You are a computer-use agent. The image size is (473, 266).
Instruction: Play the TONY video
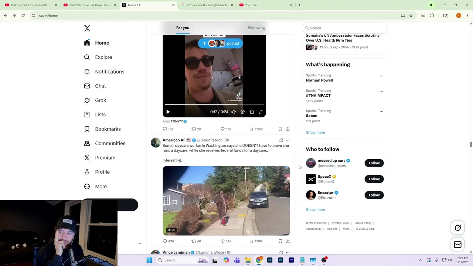coord(168,112)
